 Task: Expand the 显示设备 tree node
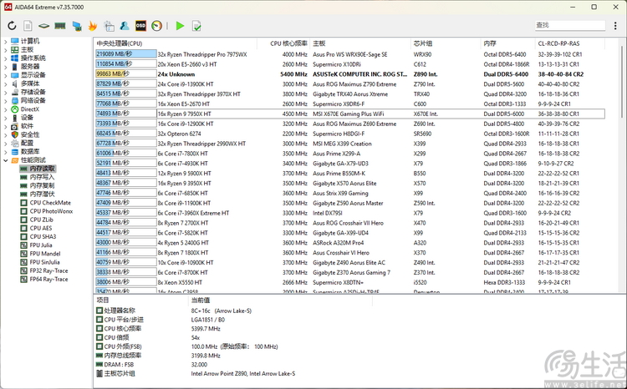6,75
